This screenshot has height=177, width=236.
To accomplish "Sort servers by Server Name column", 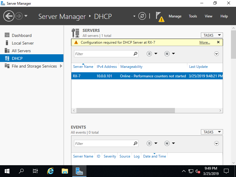I will click(x=83, y=67).
